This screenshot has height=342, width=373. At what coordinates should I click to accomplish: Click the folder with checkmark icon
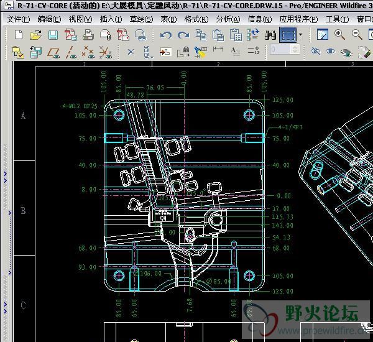(18, 52)
